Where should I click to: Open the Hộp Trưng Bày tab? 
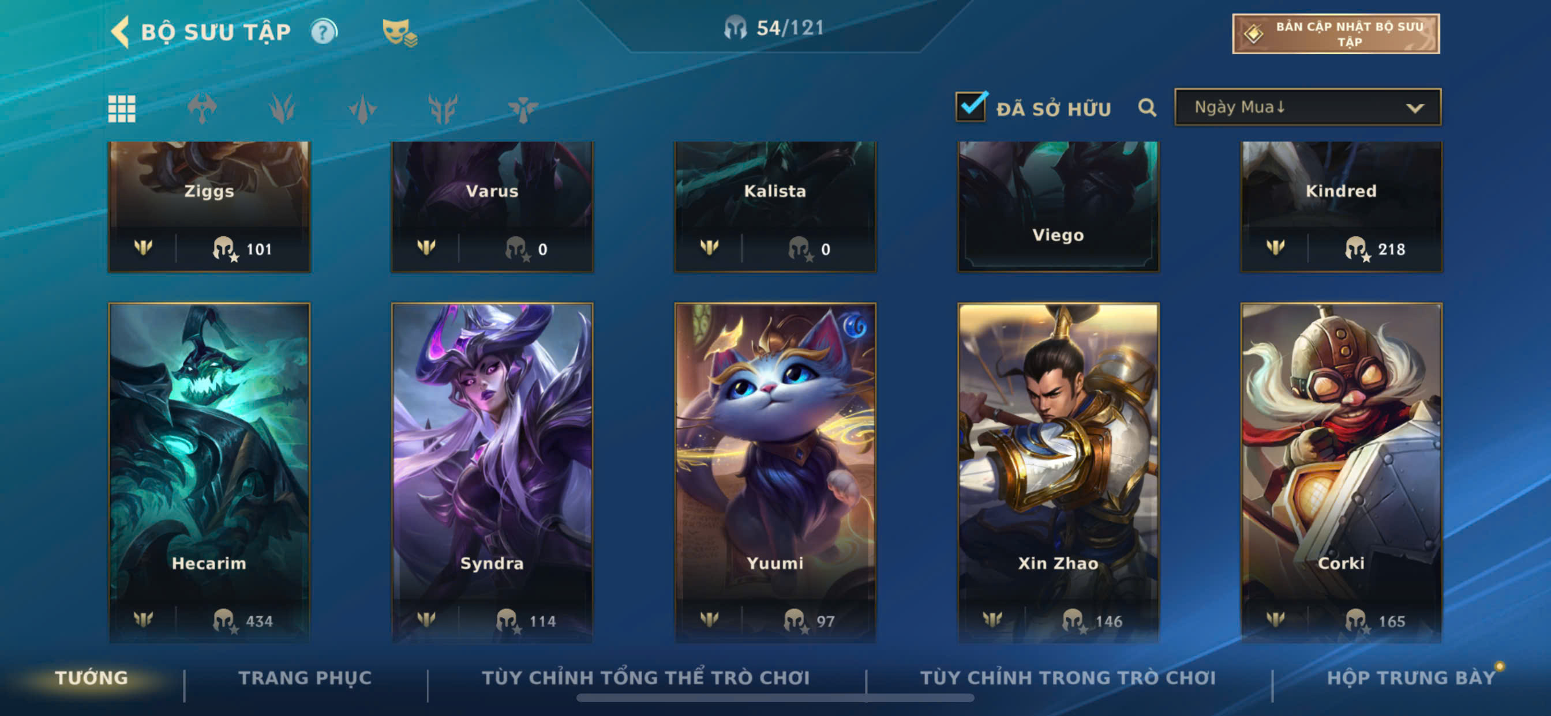(1411, 677)
